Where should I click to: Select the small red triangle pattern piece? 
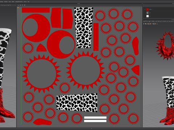41,48
